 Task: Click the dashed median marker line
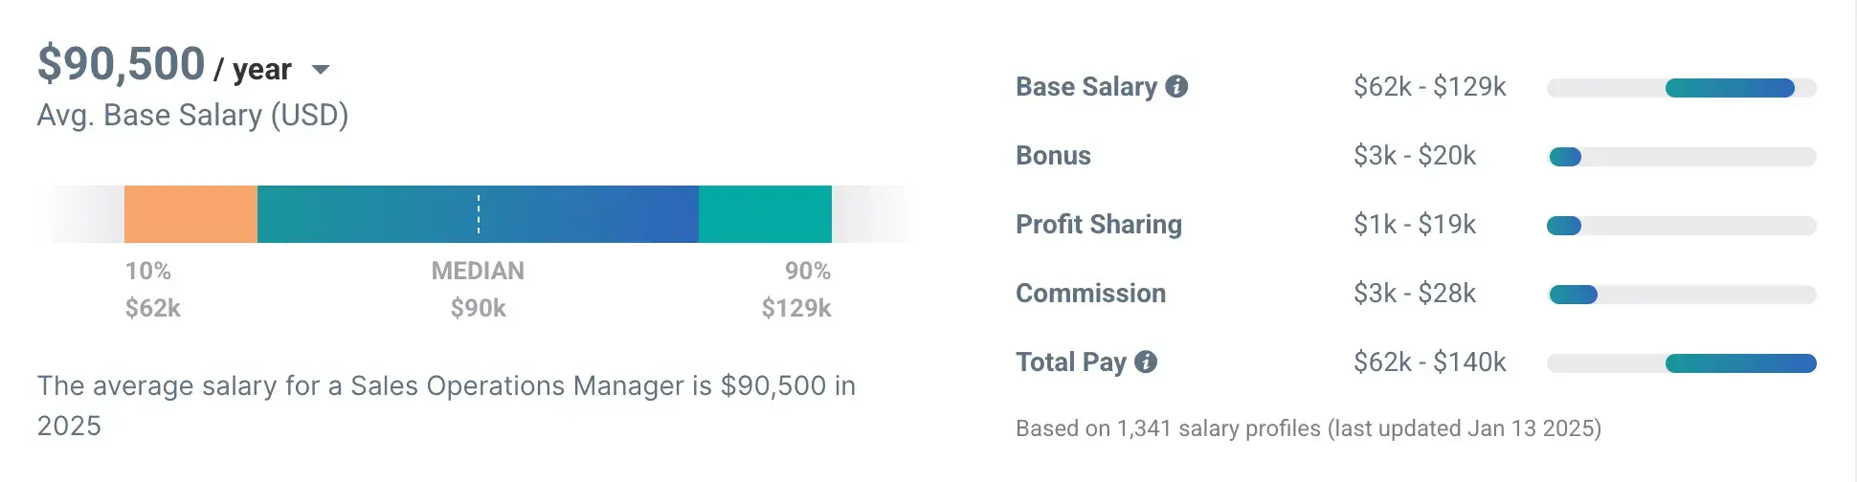coord(479,214)
